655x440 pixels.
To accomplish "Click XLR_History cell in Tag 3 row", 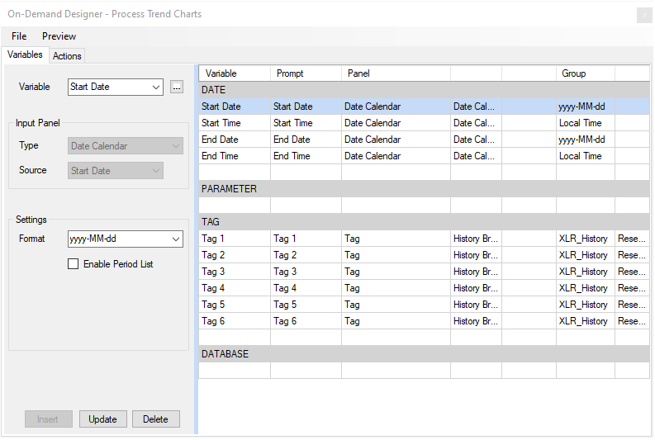I will pos(586,272).
